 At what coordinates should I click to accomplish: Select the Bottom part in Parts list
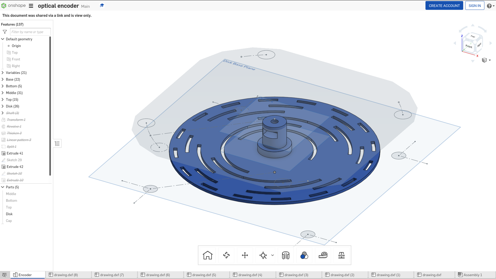(x=12, y=200)
